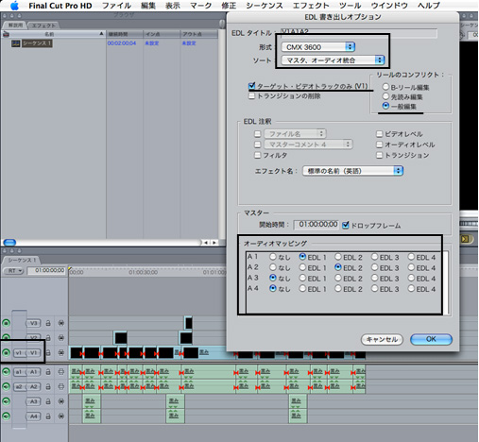Map A1 to EDL 2
The image size is (479, 442).
tap(338, 257)
